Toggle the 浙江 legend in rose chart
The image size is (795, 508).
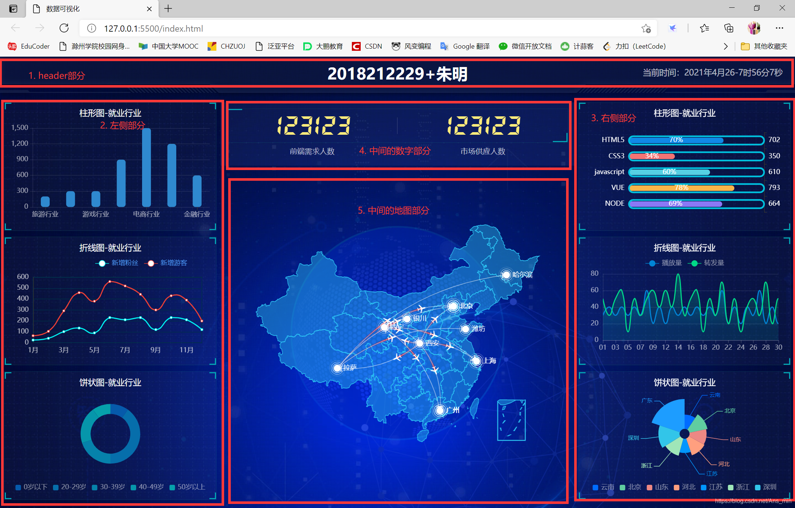click(x=739, y=487)
